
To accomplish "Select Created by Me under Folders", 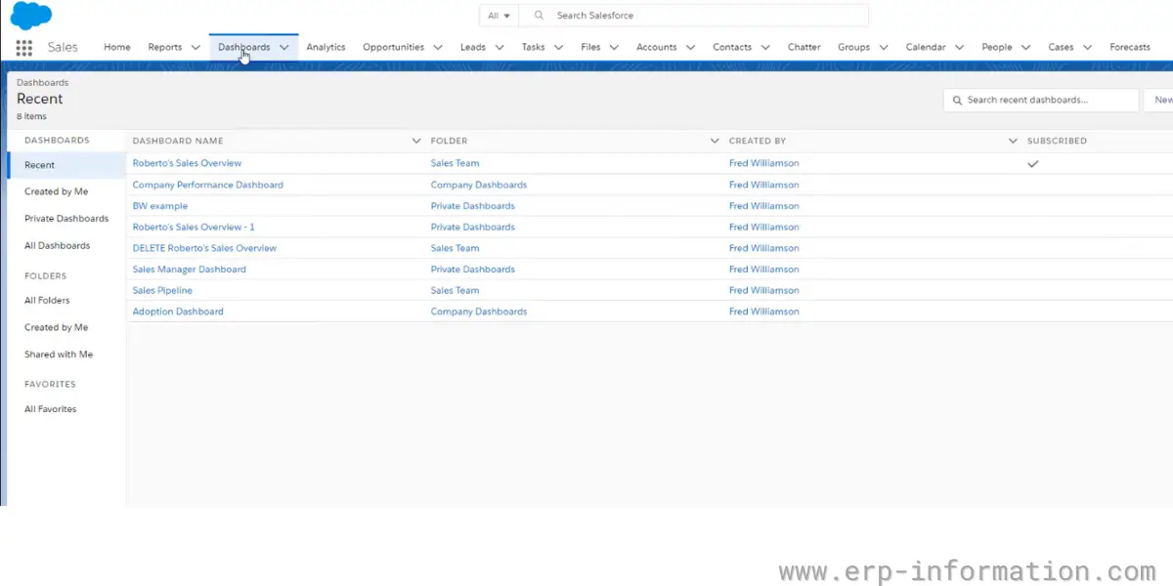I will [x=56, y=327].
